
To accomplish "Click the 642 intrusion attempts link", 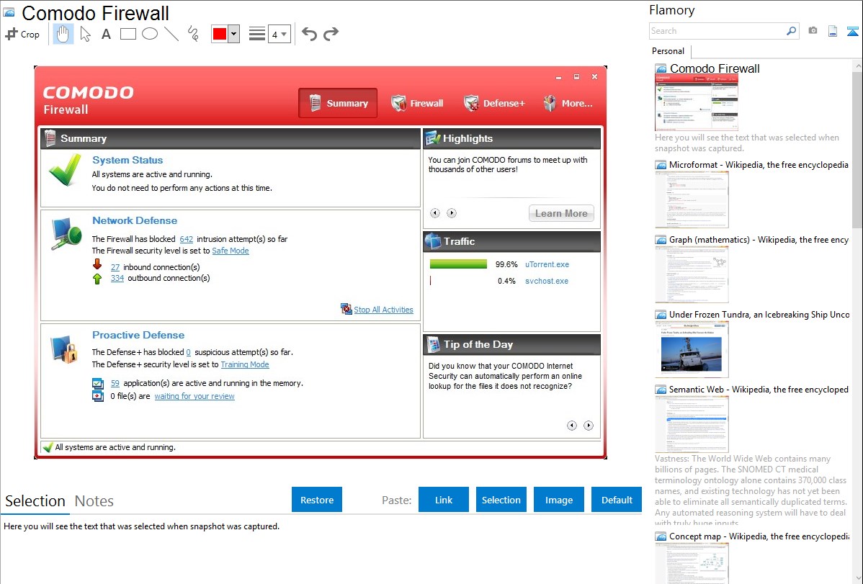I will 186,239.
